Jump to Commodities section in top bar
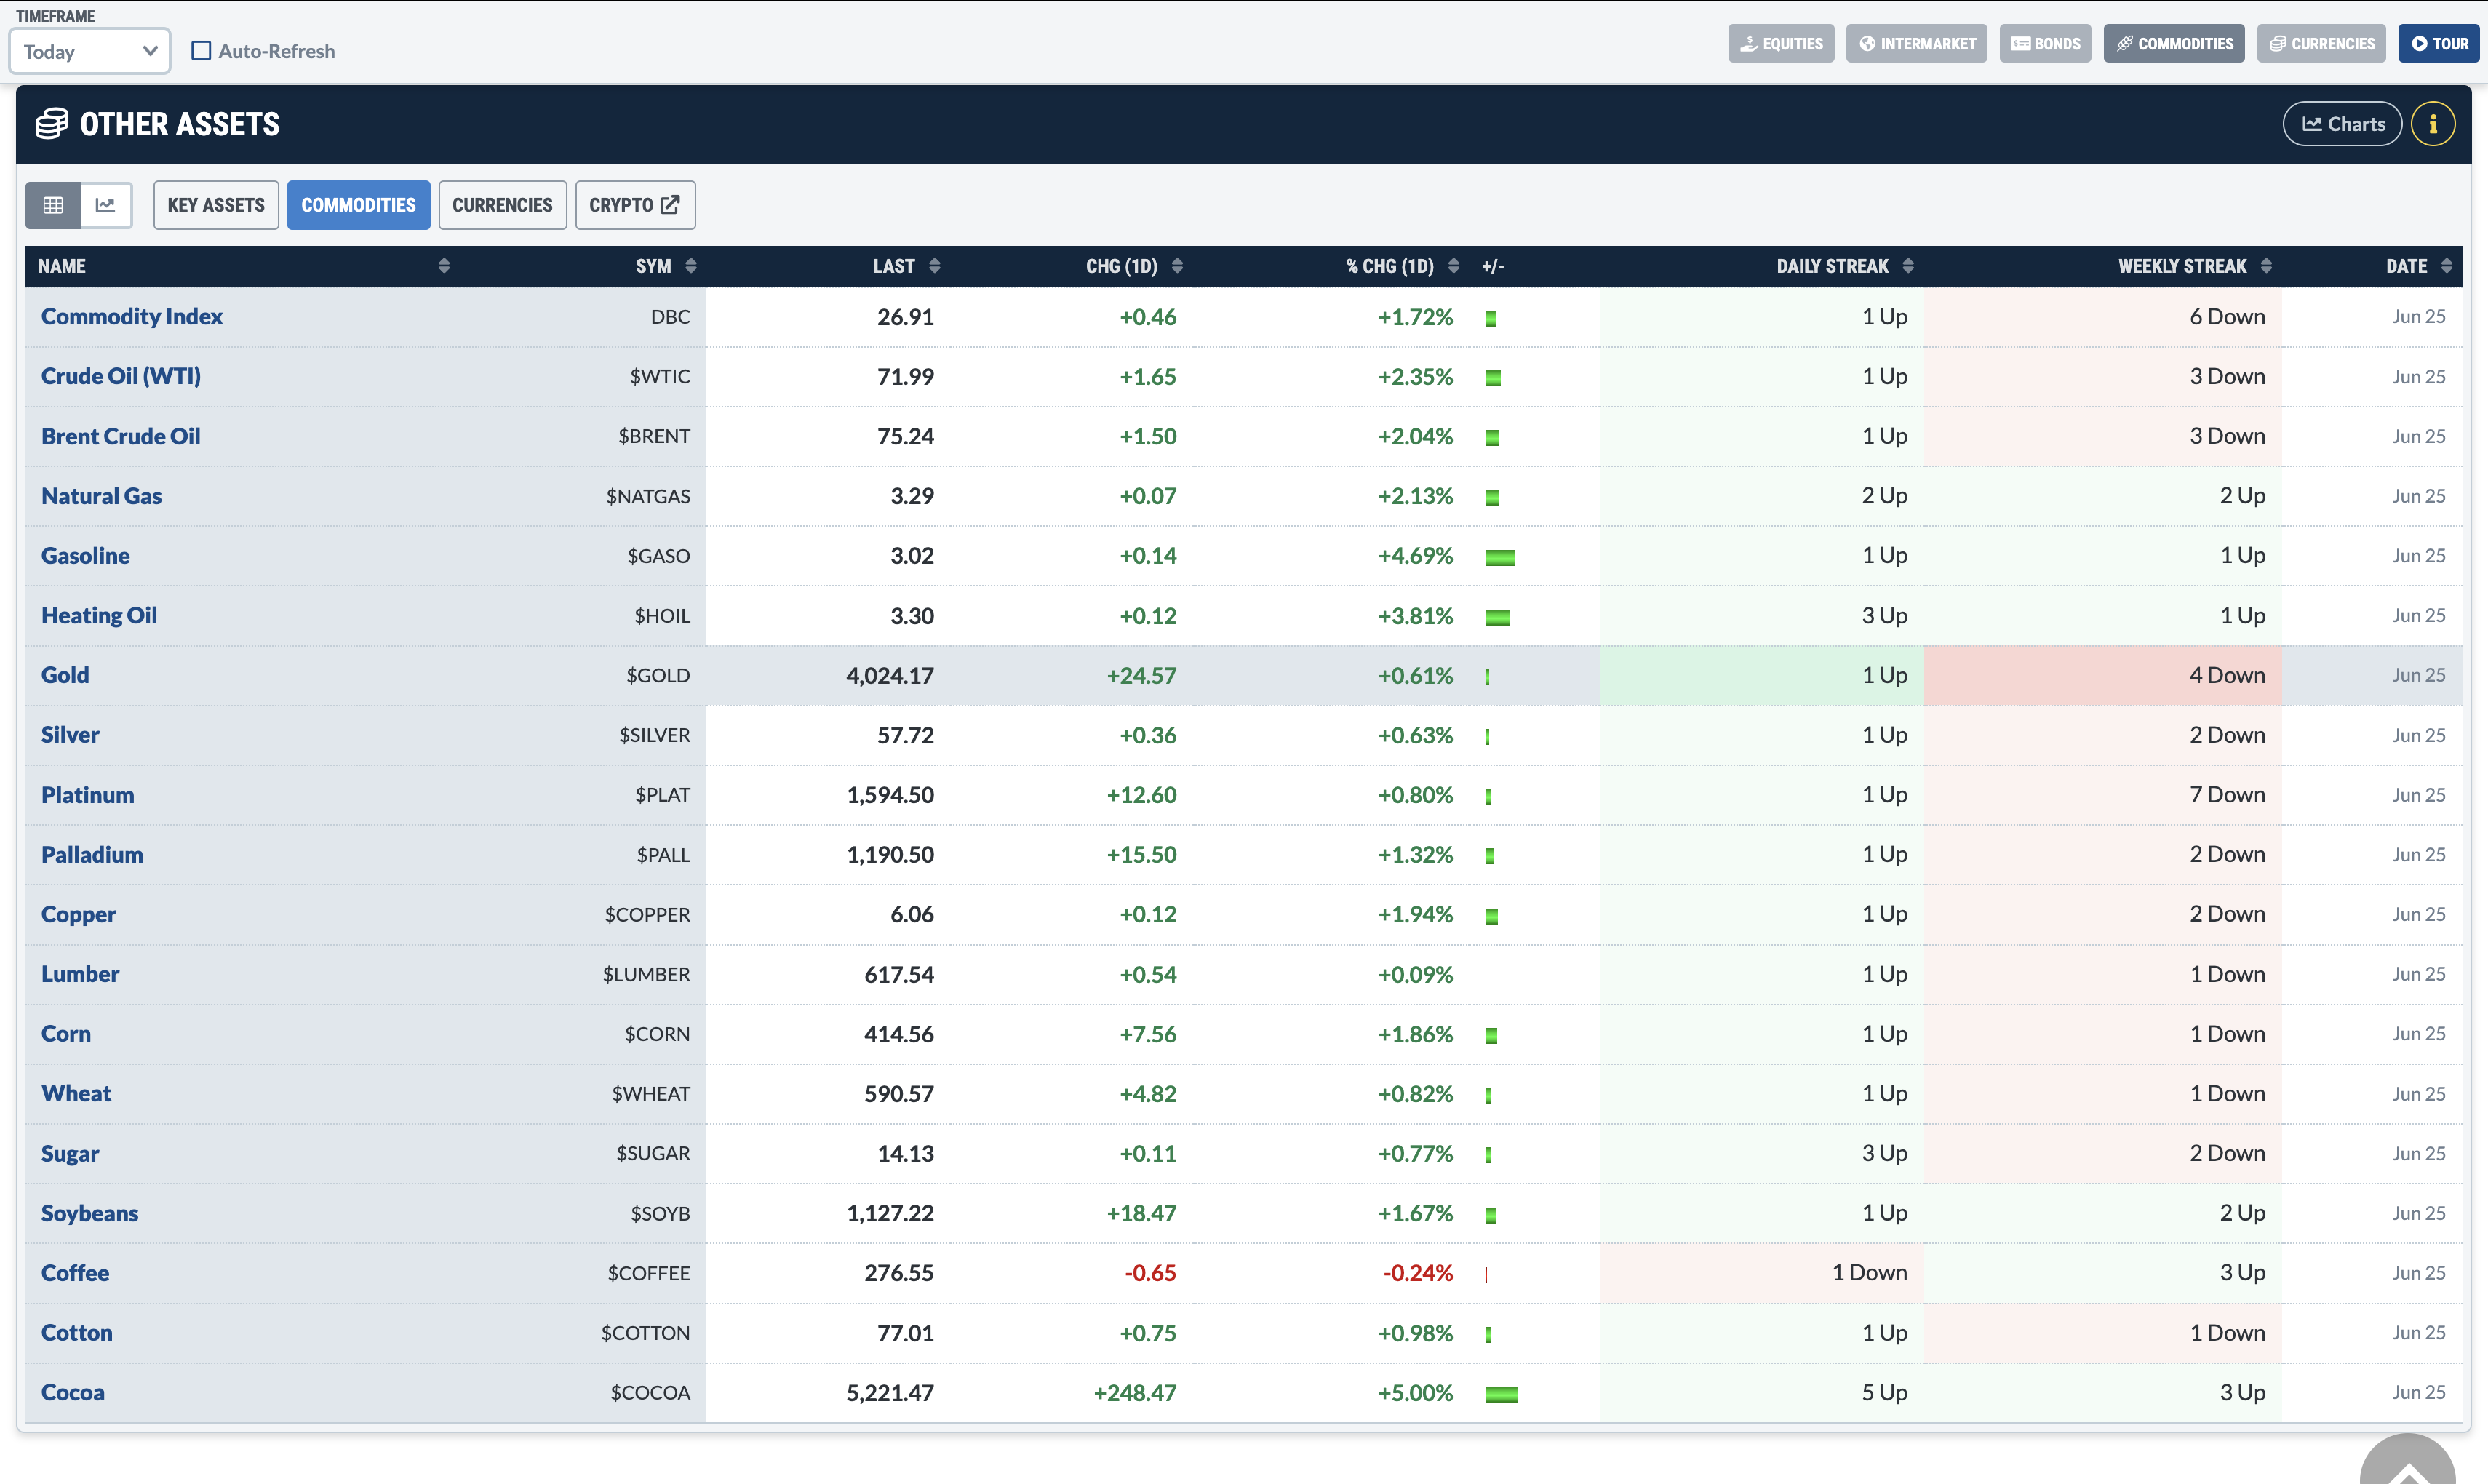 point(2175,44)
